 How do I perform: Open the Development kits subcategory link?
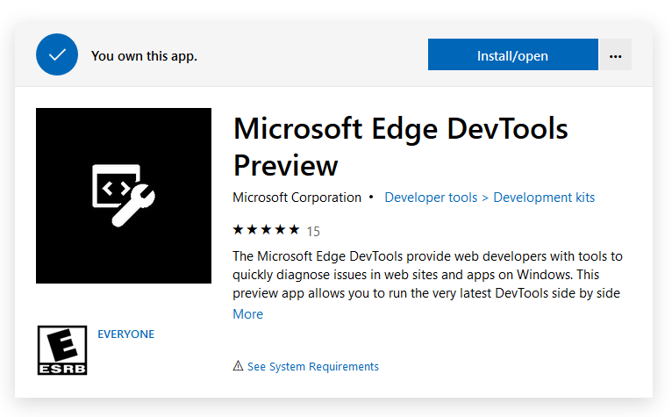point(544,198)
